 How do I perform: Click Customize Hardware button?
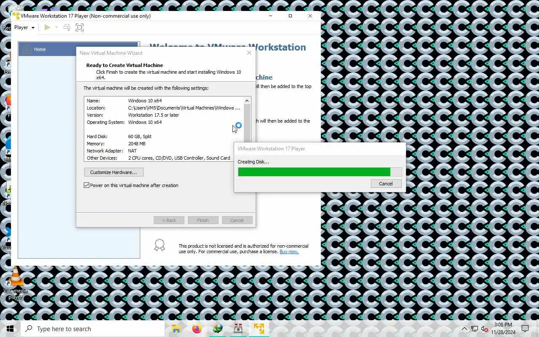click(x=113, y=172)
